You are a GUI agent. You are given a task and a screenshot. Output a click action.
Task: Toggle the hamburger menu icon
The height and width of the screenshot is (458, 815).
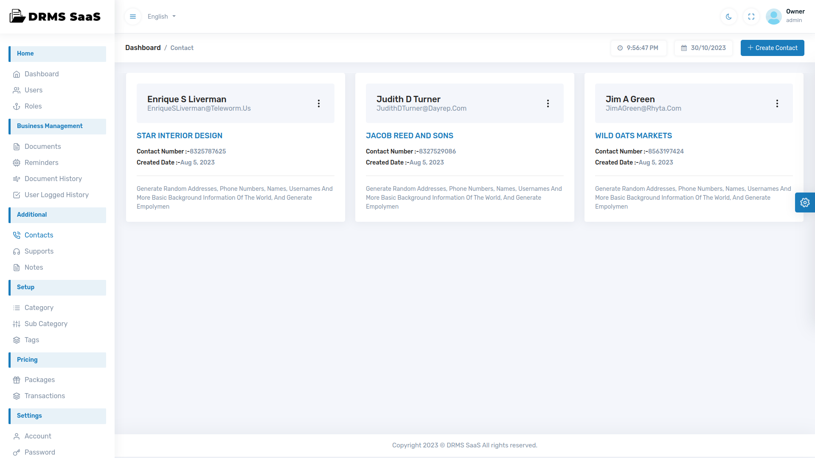(133, 16)
